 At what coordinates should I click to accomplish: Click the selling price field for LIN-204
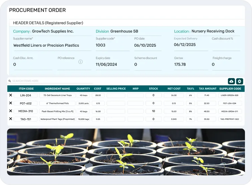116,95
